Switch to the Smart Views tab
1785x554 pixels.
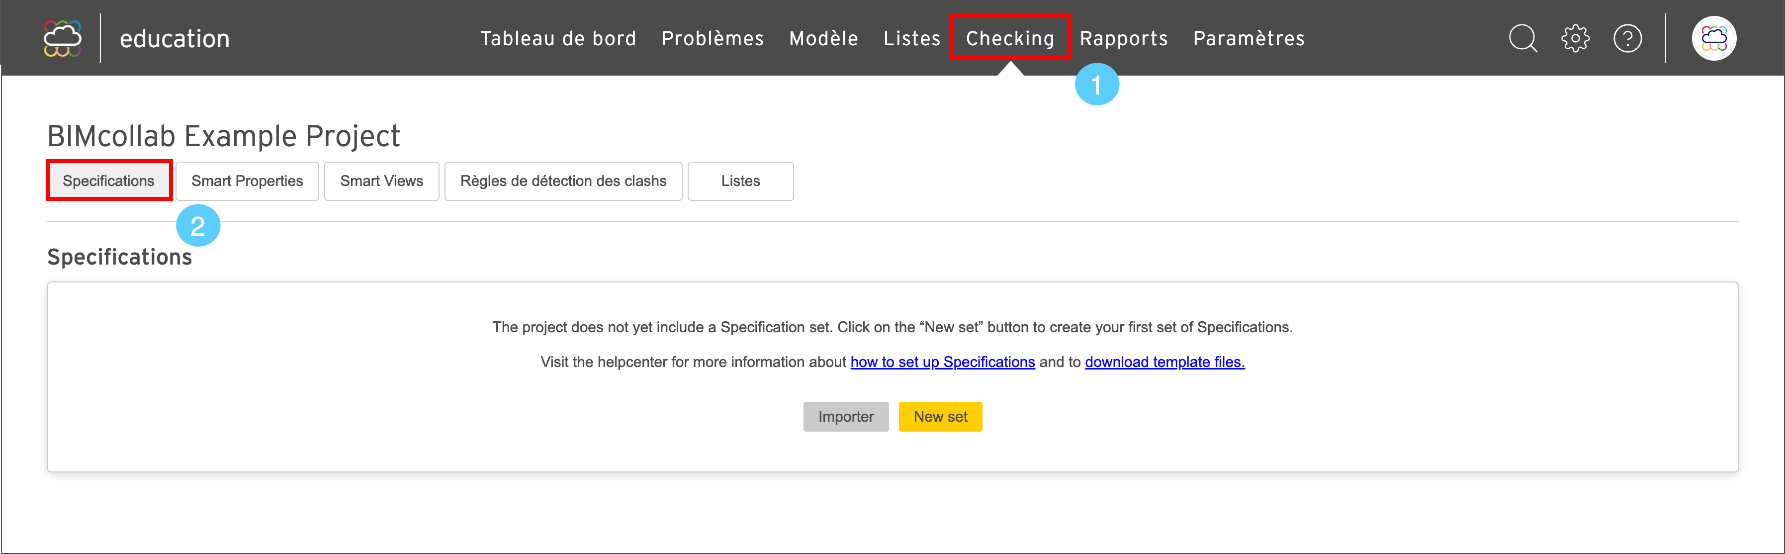pyautogui.click(x=382, y=181)
